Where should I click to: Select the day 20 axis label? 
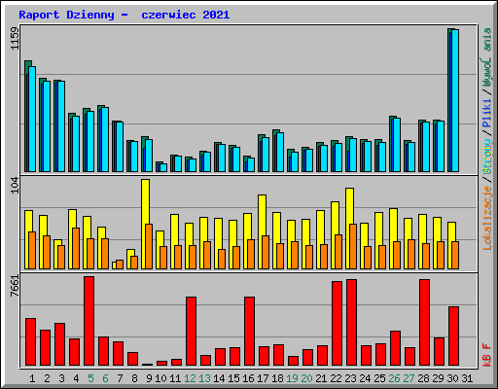pyautogui.click(x=306, y=378)
